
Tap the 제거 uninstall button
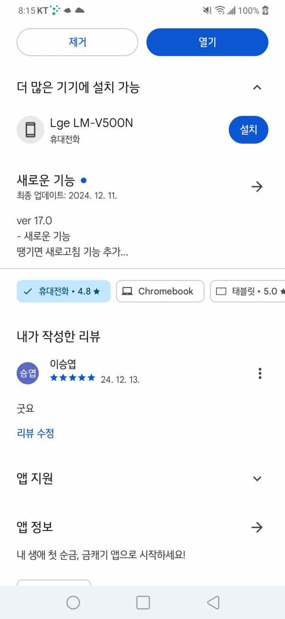[x=77, y=42]
